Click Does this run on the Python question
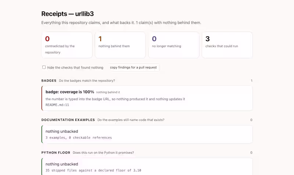This screenshot has width=294, height=175. pos(103,153)
